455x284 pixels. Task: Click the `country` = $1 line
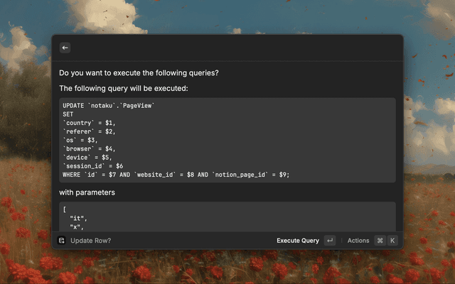tap(89, 123)
